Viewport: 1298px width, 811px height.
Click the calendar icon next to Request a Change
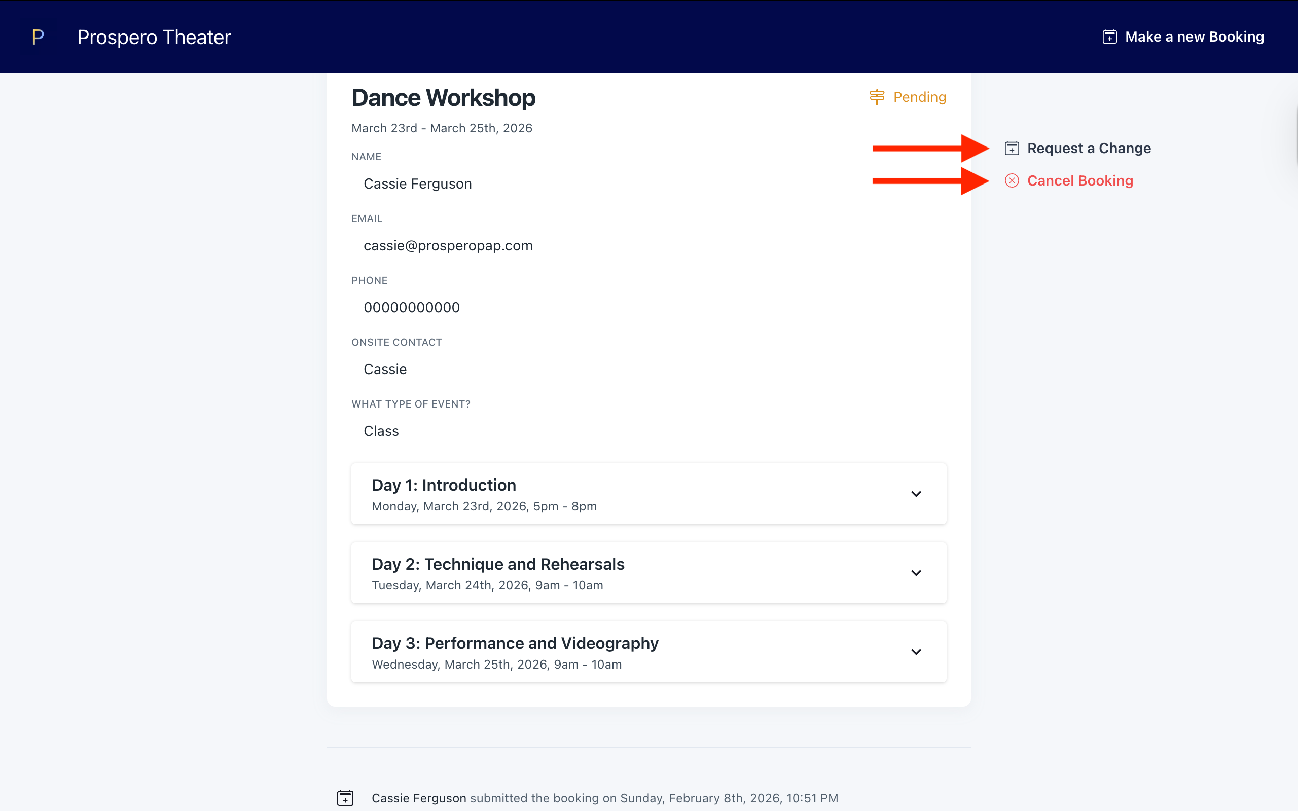click(x=1012, y=149)
